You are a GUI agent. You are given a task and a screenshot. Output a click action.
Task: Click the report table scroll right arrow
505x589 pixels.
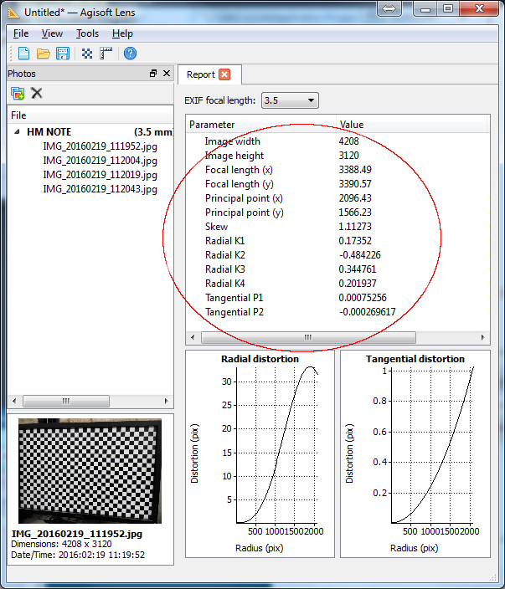[483, 337]
